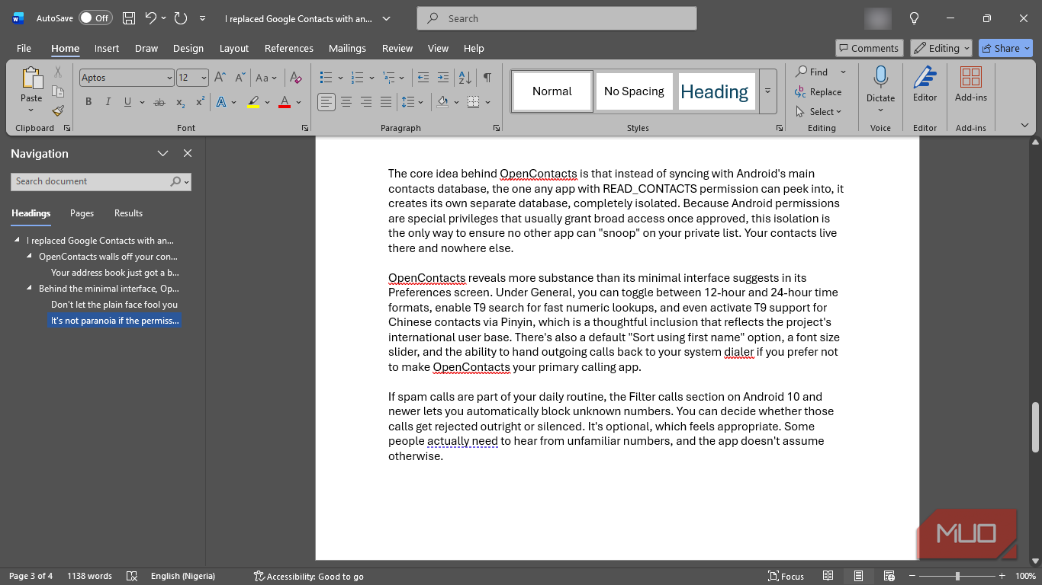Click the yellow text highlight color button

[x=253, y=102]
